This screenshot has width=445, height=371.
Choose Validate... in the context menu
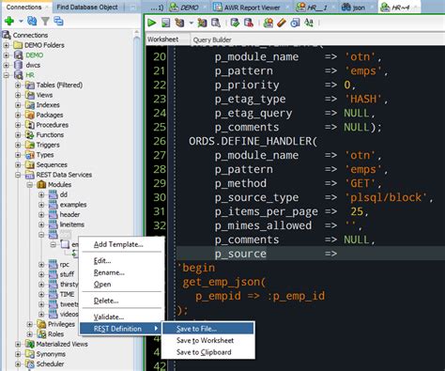109,317
